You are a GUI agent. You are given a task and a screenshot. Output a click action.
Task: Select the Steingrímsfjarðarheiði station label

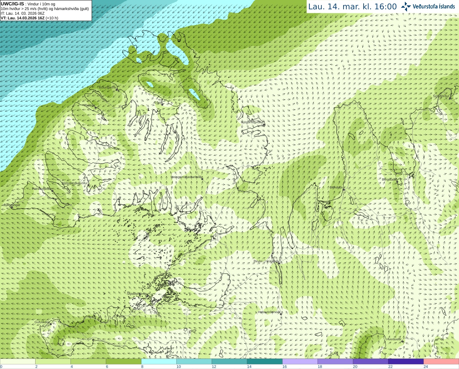point(186,177)
